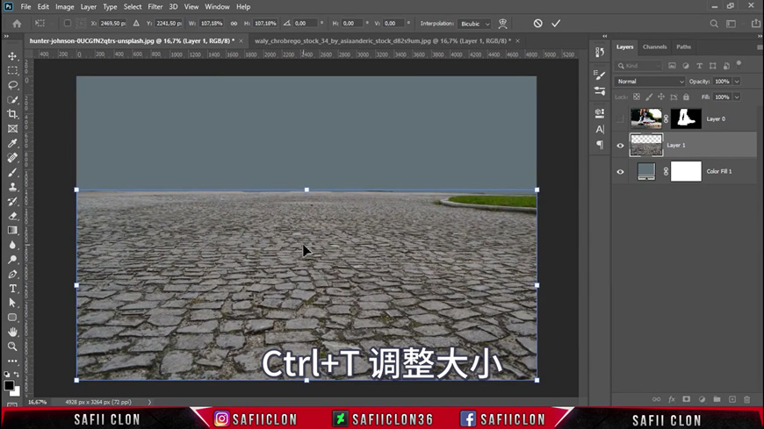
Task: Open the Image menu
Action: pos(64,7)
